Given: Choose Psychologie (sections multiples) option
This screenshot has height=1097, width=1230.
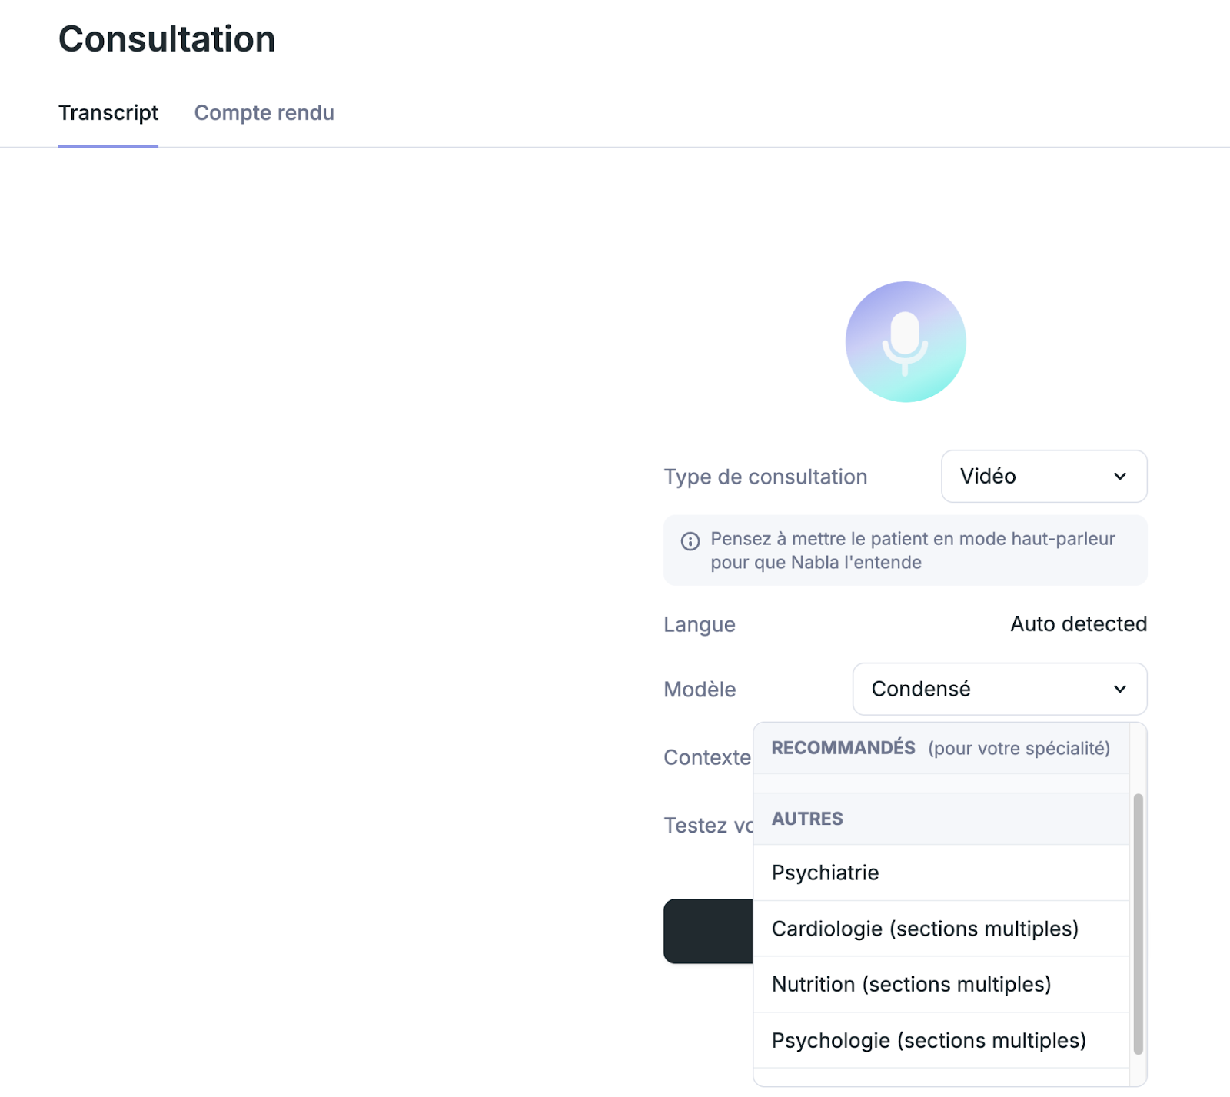Looking at the screenshot, I should 941,1041.
